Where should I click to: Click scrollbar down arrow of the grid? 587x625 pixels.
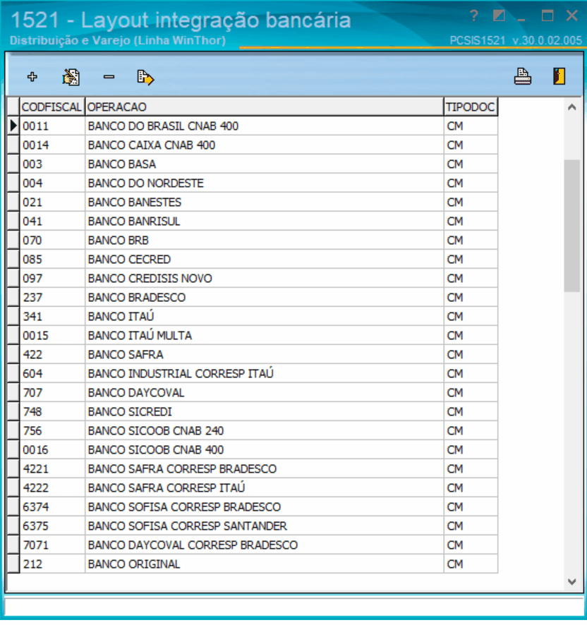pyautogui.click(x=572, y=581)
